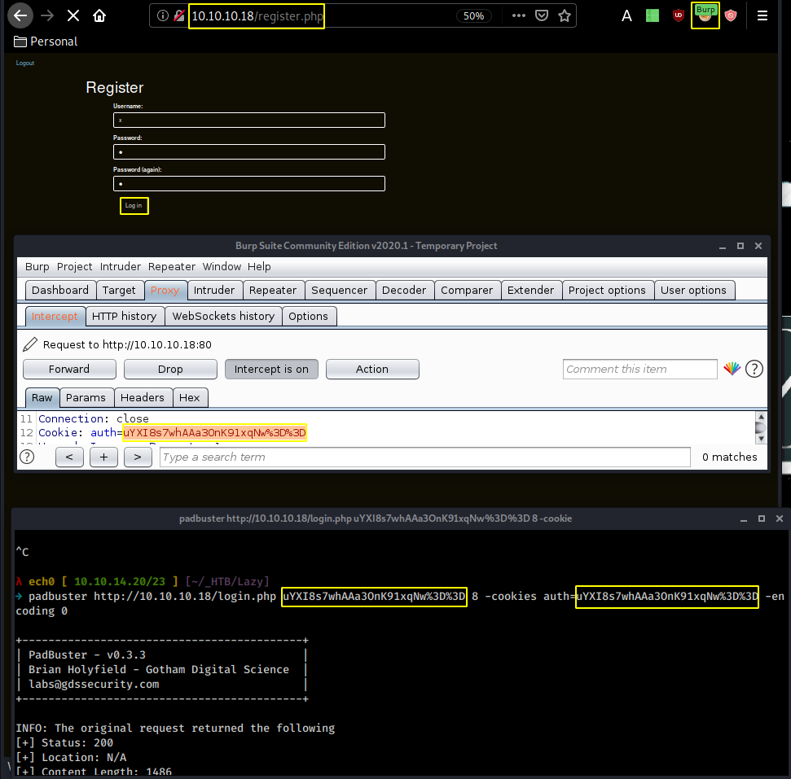
Task: Click the green square extension icon
Action: pyautogui.click(x=653, y=16)
